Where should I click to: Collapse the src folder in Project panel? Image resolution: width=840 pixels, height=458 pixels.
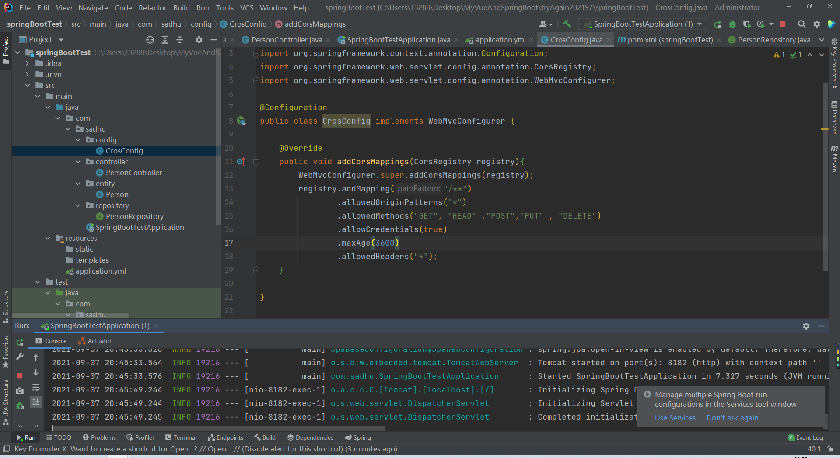tap(28, 85)
